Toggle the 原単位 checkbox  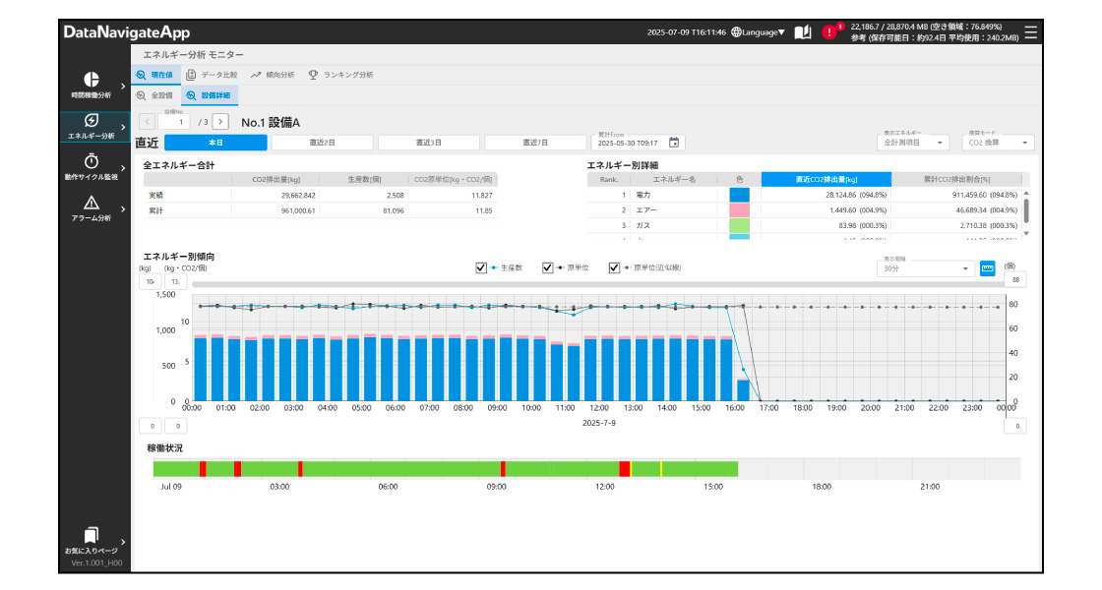pyautogui.click(x=548, y=267)
